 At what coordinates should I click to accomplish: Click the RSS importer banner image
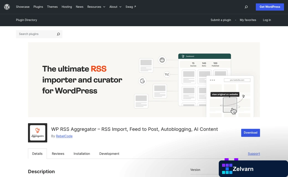(144, 80)
